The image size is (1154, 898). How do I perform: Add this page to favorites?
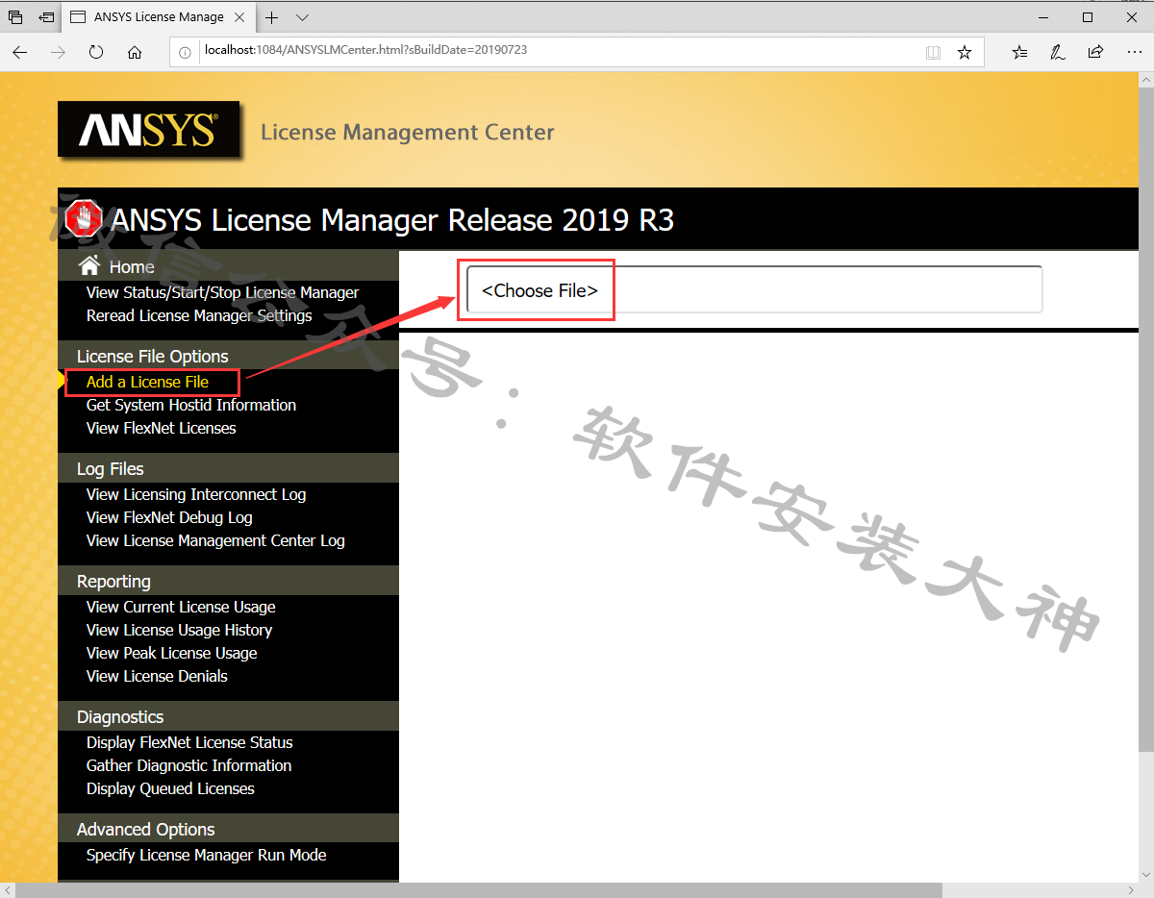[x=965, y=52]
